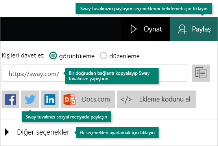Image resolution: width=218 pixels, height=146 pixels.
Task: Copy the share link to clipboard
Action: pyautogui.click(x=201, y=73)
